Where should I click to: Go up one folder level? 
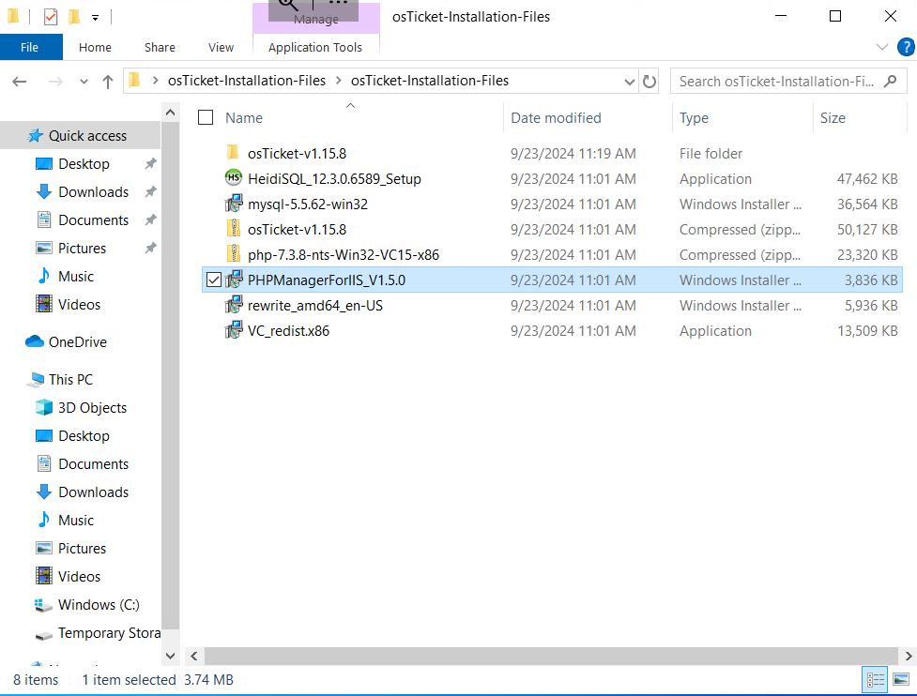(x=108, y=82)
